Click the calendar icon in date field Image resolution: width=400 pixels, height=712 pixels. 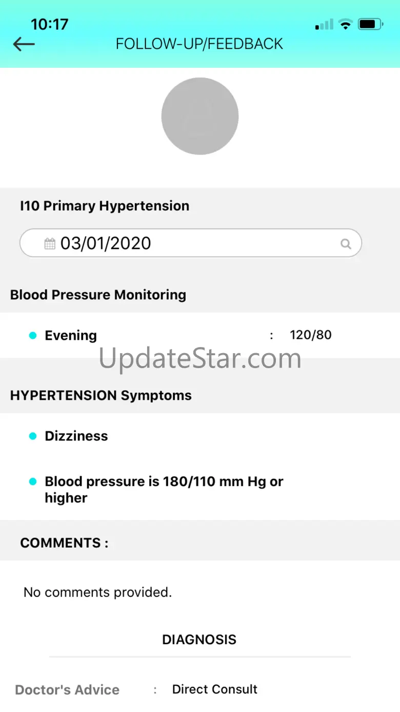[x=50, y=243]
